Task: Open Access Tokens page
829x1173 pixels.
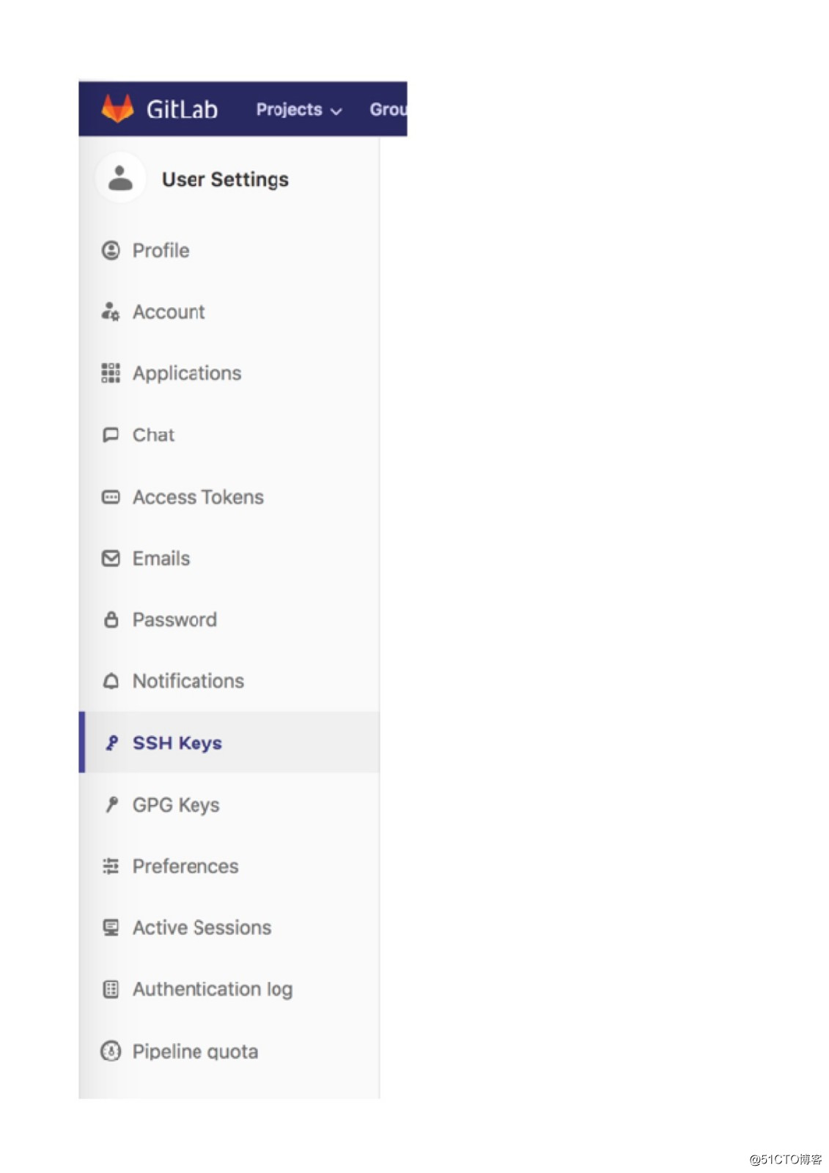Action: point(198,497)
